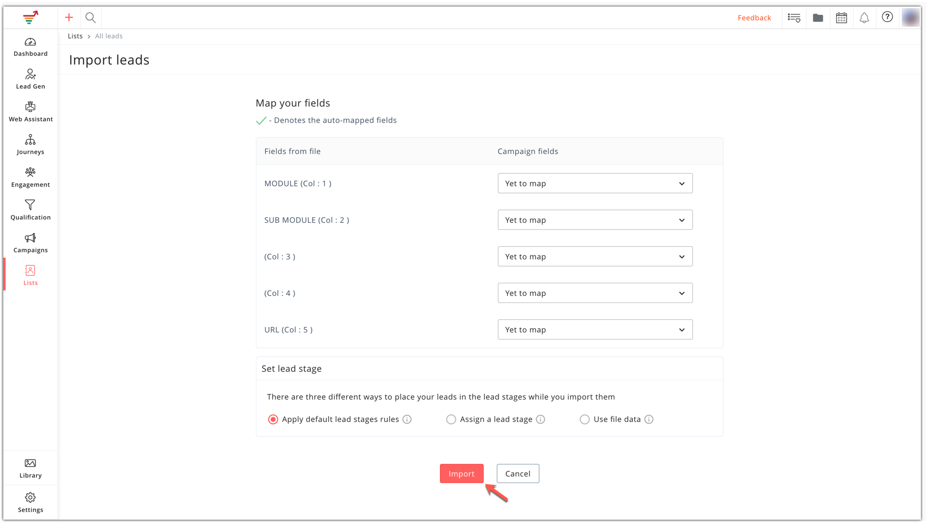Navigate to Journeys
The image size is (928, 523).
pyautogui.click(x=30, y=144)
